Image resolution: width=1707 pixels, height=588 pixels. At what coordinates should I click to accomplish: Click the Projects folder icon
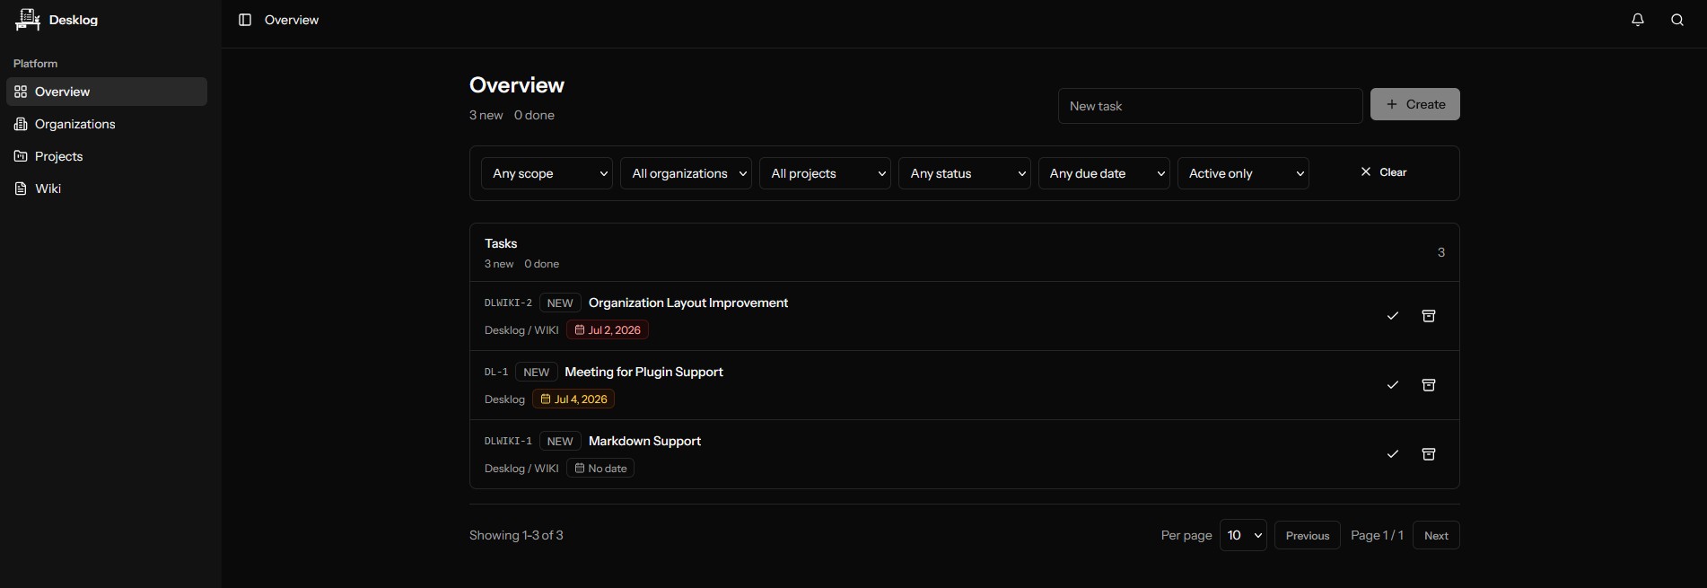point(21,156)
